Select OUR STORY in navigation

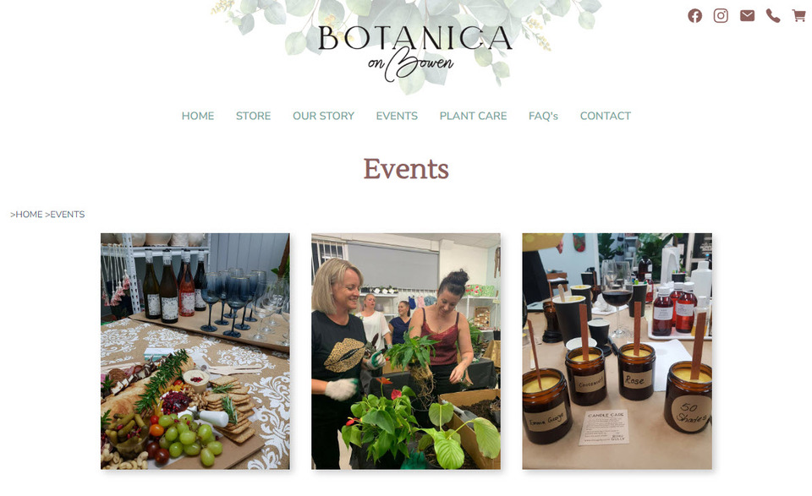click(323, 116)
